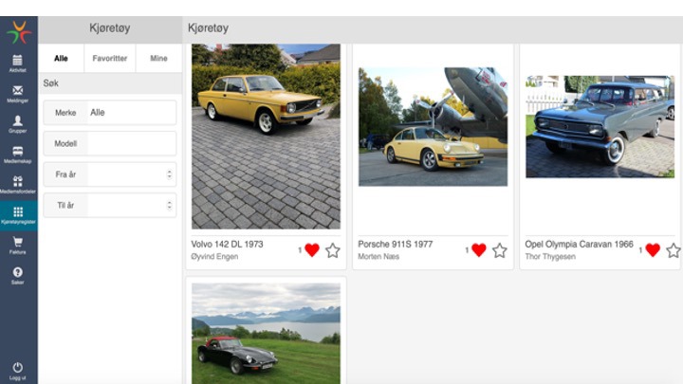
Task: Click the Modell input field
Action: pyautogui.click(x=131, y=143)
